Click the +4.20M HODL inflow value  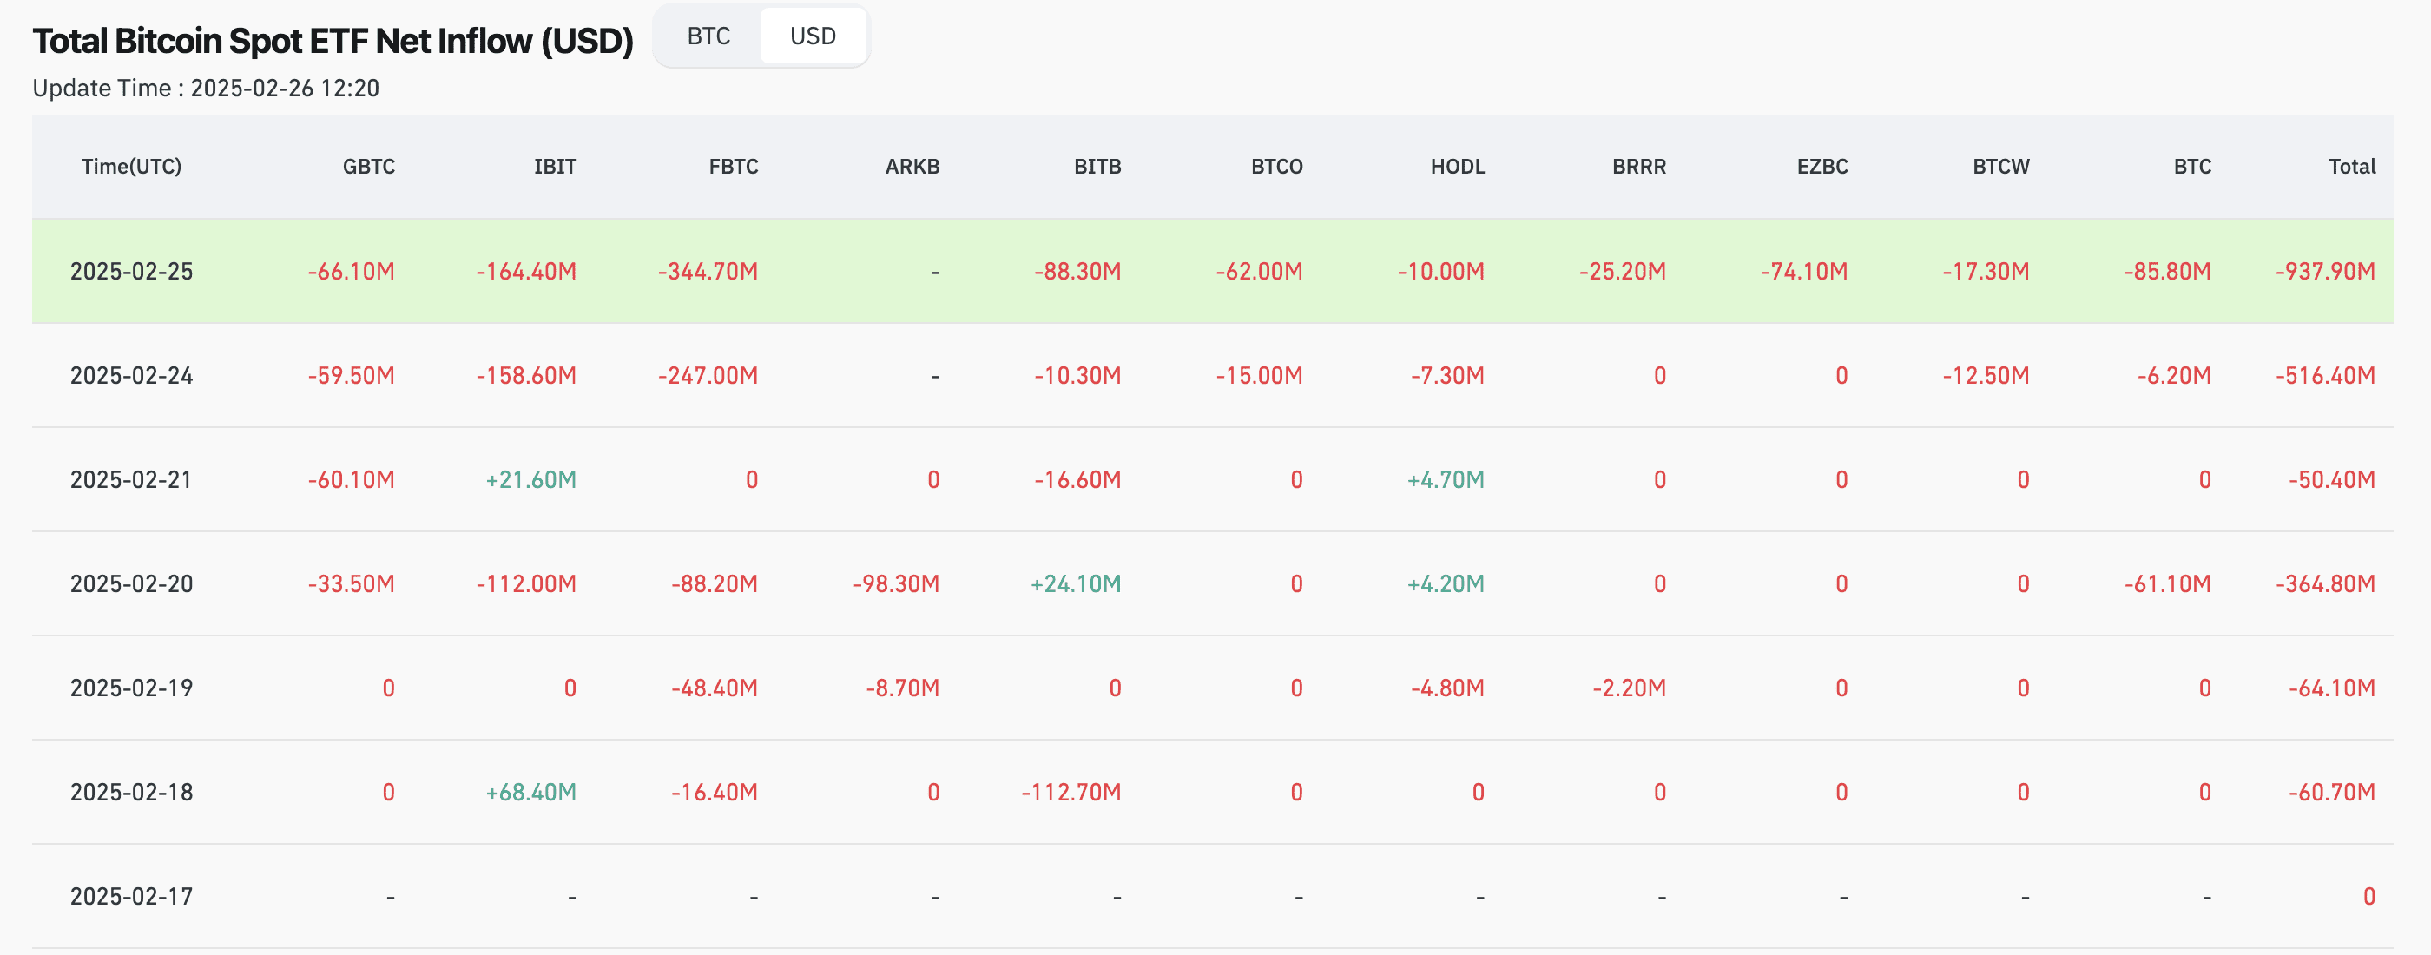click(1446, 584)
